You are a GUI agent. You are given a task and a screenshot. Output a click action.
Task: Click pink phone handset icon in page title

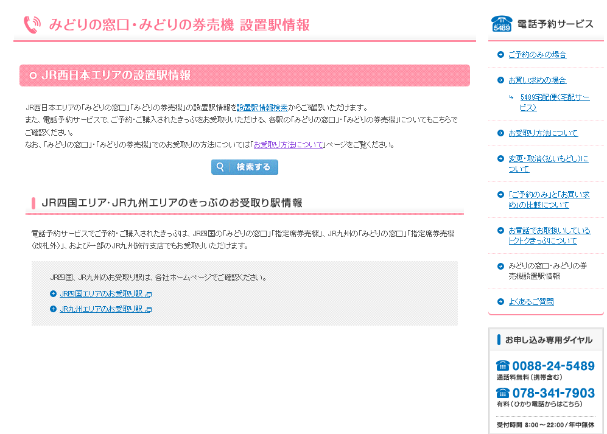tap(32, 25)
